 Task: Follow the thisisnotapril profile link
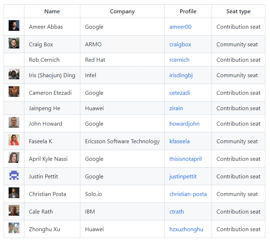pyautogui.click(x=185, y=159)
